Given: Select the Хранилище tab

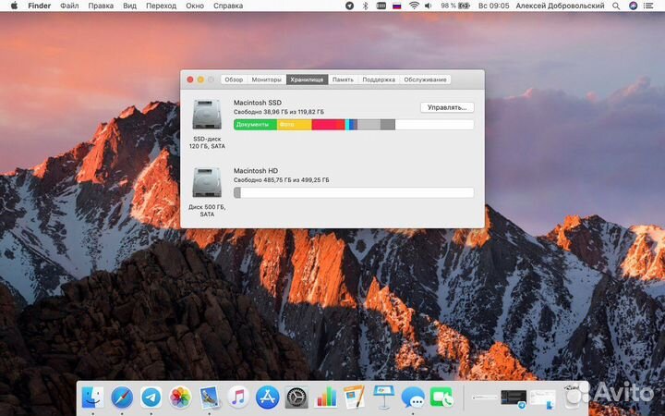Looking at the screenshot, I should click(x=307, y=80).
